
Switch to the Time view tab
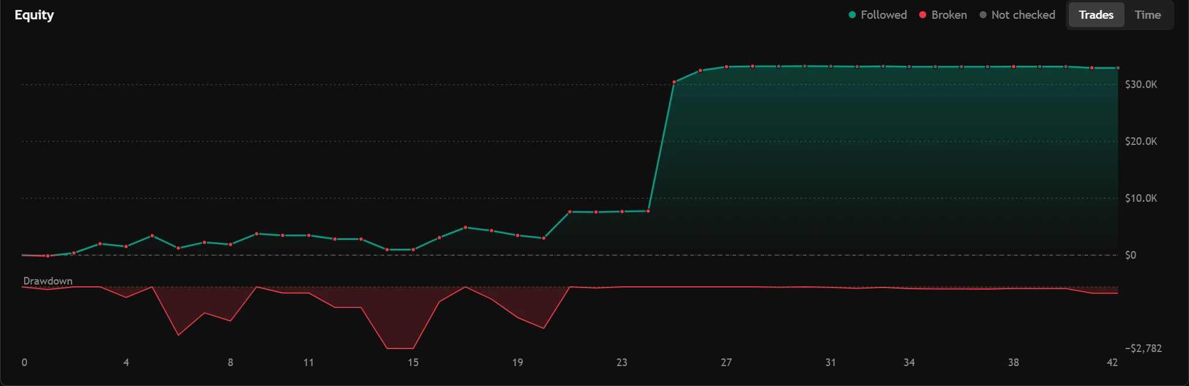click(x=1147, y=15)
